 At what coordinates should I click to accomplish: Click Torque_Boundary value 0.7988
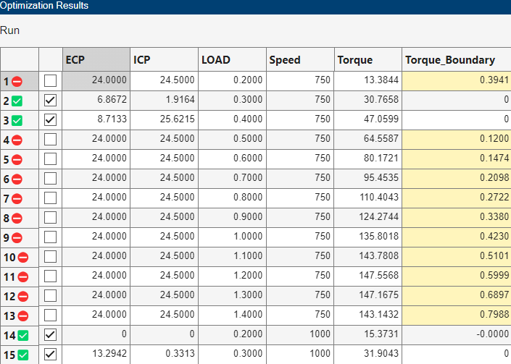click(494, 314)
